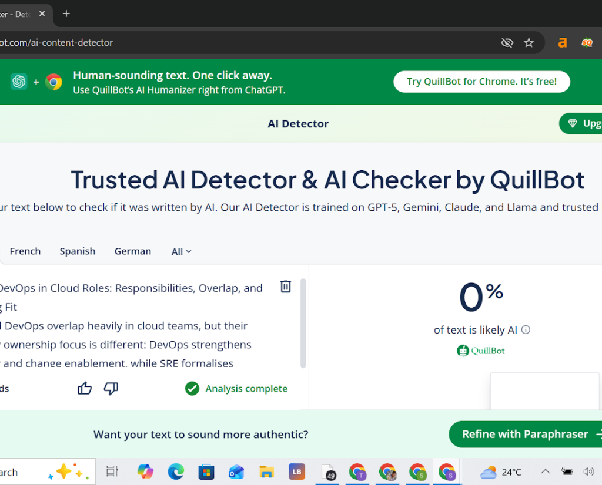Open a new browser tab
Viewport: 602px width, 485px height.
(x=66, y=14)
